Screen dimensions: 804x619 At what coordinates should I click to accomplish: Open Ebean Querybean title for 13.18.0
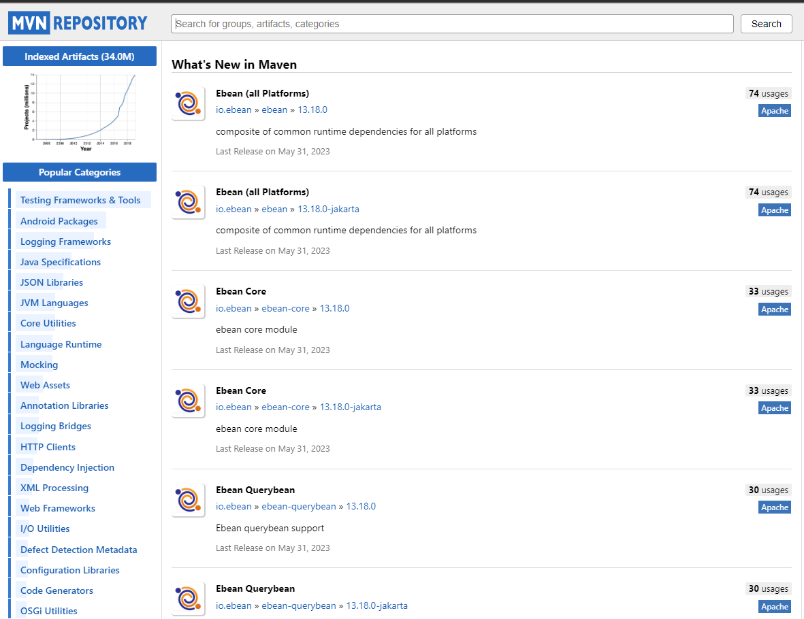pos(255,490)
